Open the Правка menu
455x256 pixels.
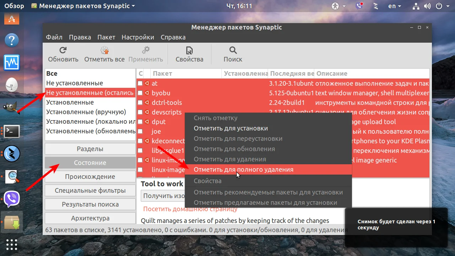coord(80,37)
